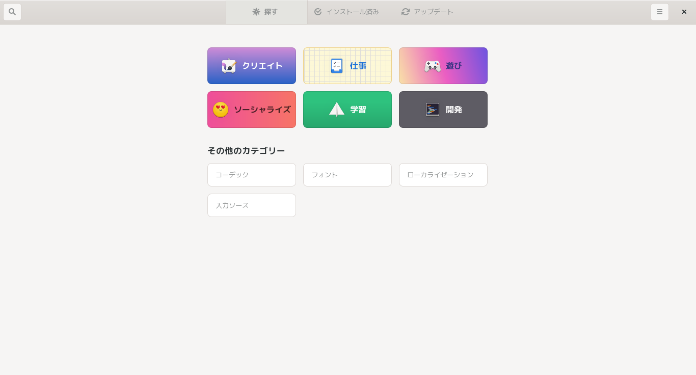Image resolution: width=696 pixels, height=375 pixels.
Task: Click the gear icon on 探す tab
Action: pyautogui.click(x=256, y=12)
